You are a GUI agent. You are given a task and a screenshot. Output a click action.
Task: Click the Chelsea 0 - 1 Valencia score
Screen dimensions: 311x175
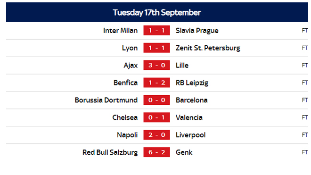[156, 117]
